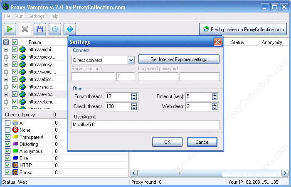Click the yellow Transparent proxy icon

[x=15, y=137]
